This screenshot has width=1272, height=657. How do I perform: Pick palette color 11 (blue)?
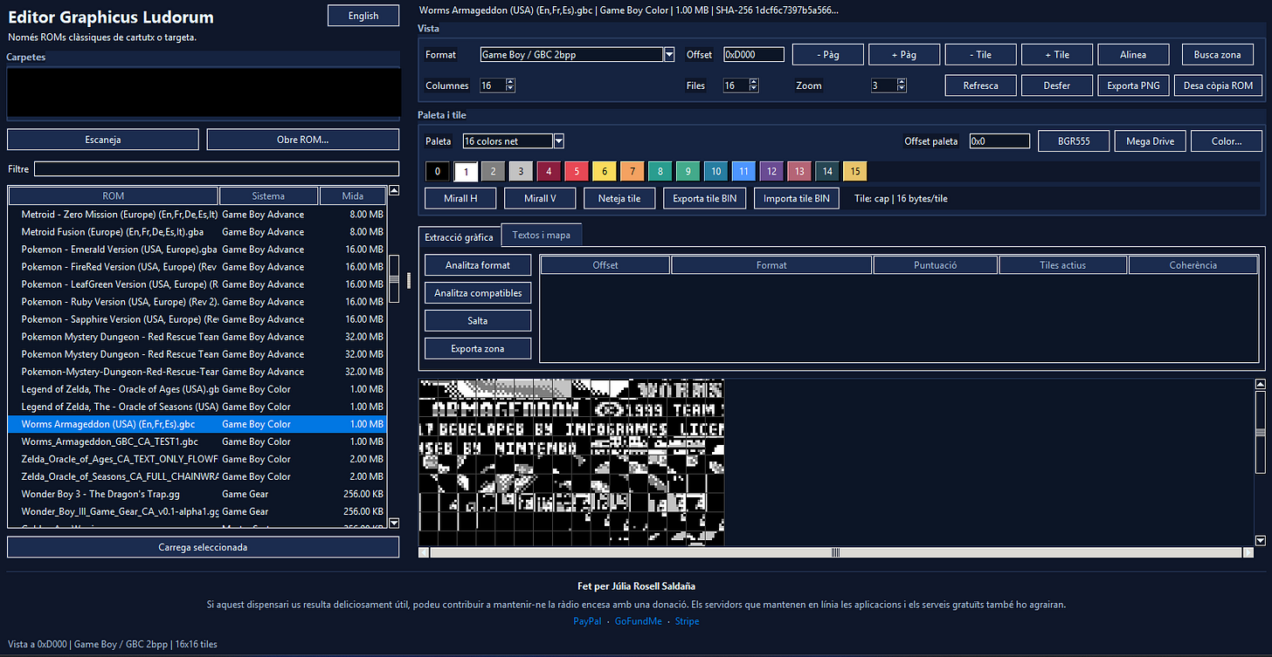(x=743, y=171)
